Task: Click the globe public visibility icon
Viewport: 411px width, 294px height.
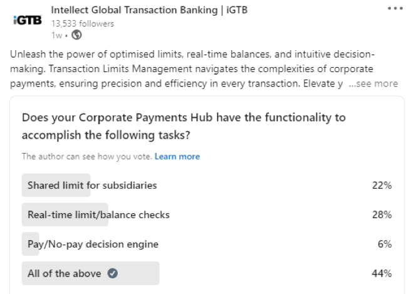Action: (76, 35)
